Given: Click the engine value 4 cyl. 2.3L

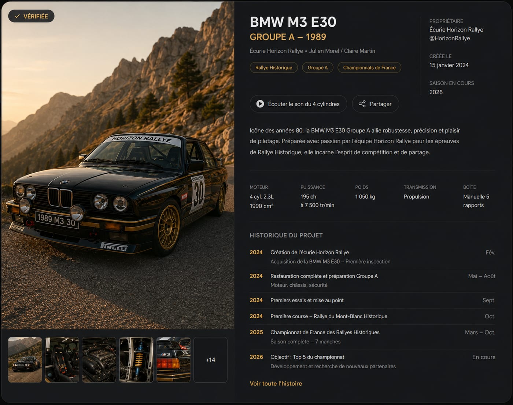Looking at the screenshot, I should [262, 196].
